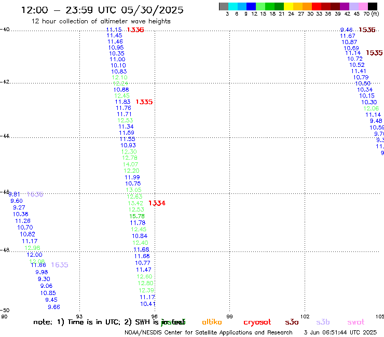This screenshot has height=337, width=384.
Task: Click the orange legend swatch
Action: pos(307,6)
